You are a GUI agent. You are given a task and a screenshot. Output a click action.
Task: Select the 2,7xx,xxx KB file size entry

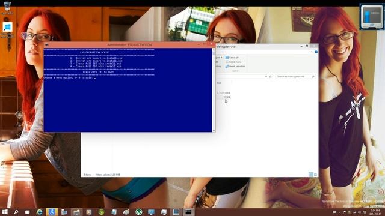(x=223, y=93)
